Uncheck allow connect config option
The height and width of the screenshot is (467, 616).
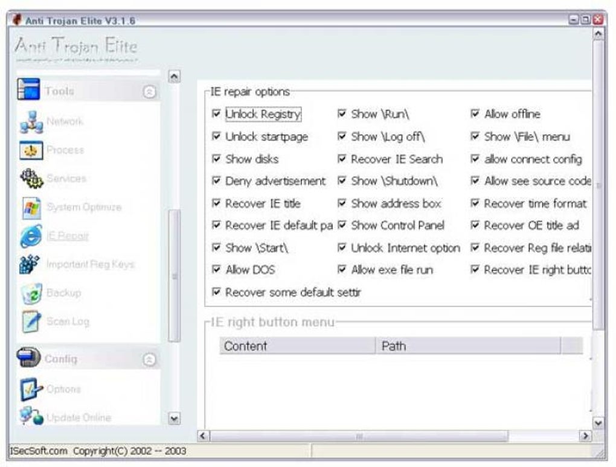(x=475, y=159)
